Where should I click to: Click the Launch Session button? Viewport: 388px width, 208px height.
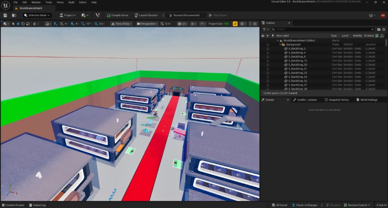[x=146, y=15]
